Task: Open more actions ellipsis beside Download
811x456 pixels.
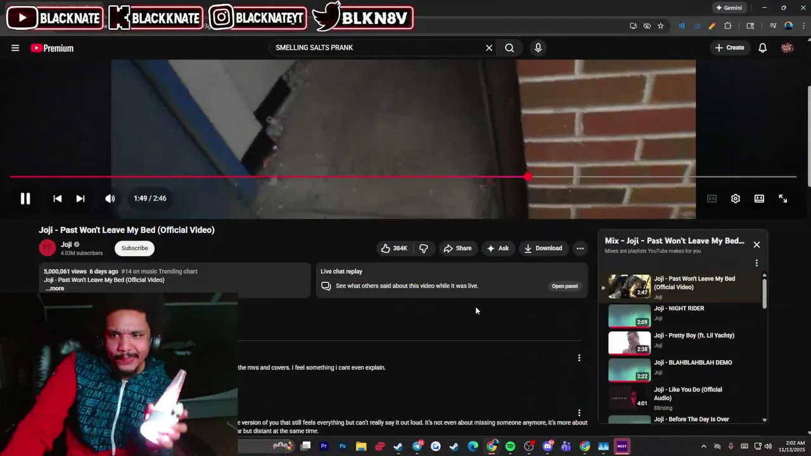Action: pos(580,248)
